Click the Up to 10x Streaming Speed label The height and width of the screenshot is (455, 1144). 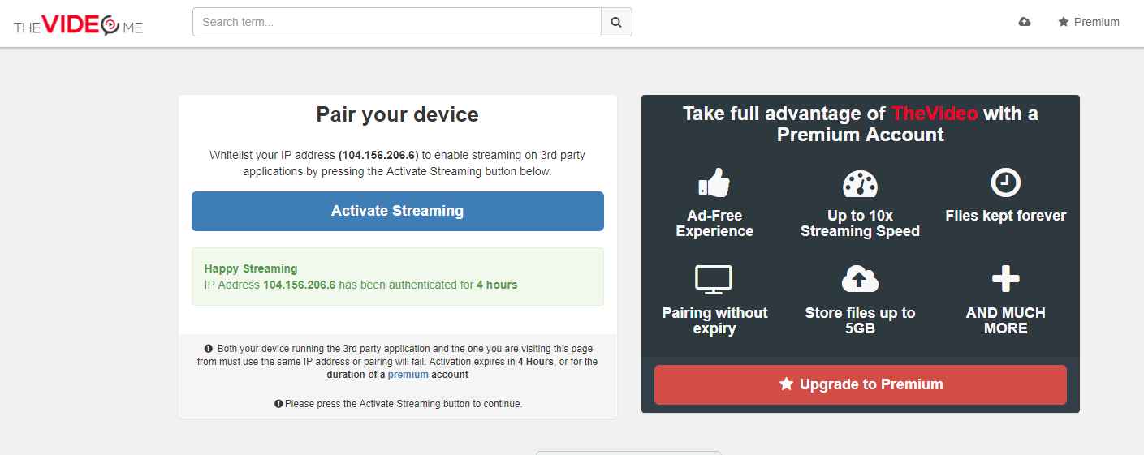click(861, 223)
